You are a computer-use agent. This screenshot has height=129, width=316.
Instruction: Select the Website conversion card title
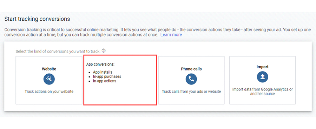click(49, 69)
